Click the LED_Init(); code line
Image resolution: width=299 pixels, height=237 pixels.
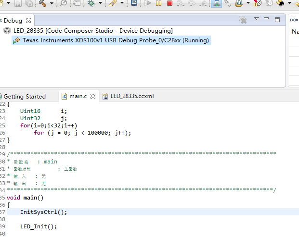point(39,226)
